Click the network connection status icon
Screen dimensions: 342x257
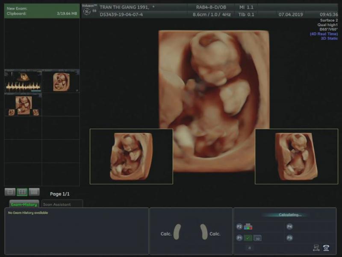316,248
